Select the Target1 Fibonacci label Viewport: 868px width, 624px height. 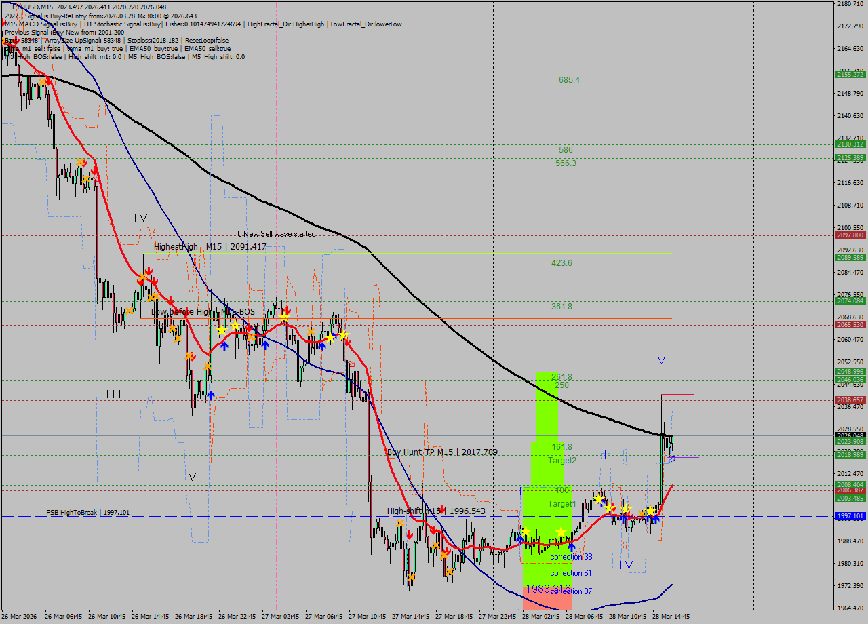562,504
